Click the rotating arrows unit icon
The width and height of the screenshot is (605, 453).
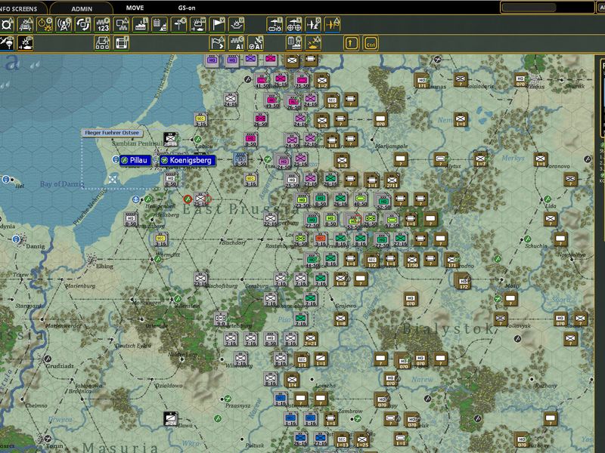[82, 25]
